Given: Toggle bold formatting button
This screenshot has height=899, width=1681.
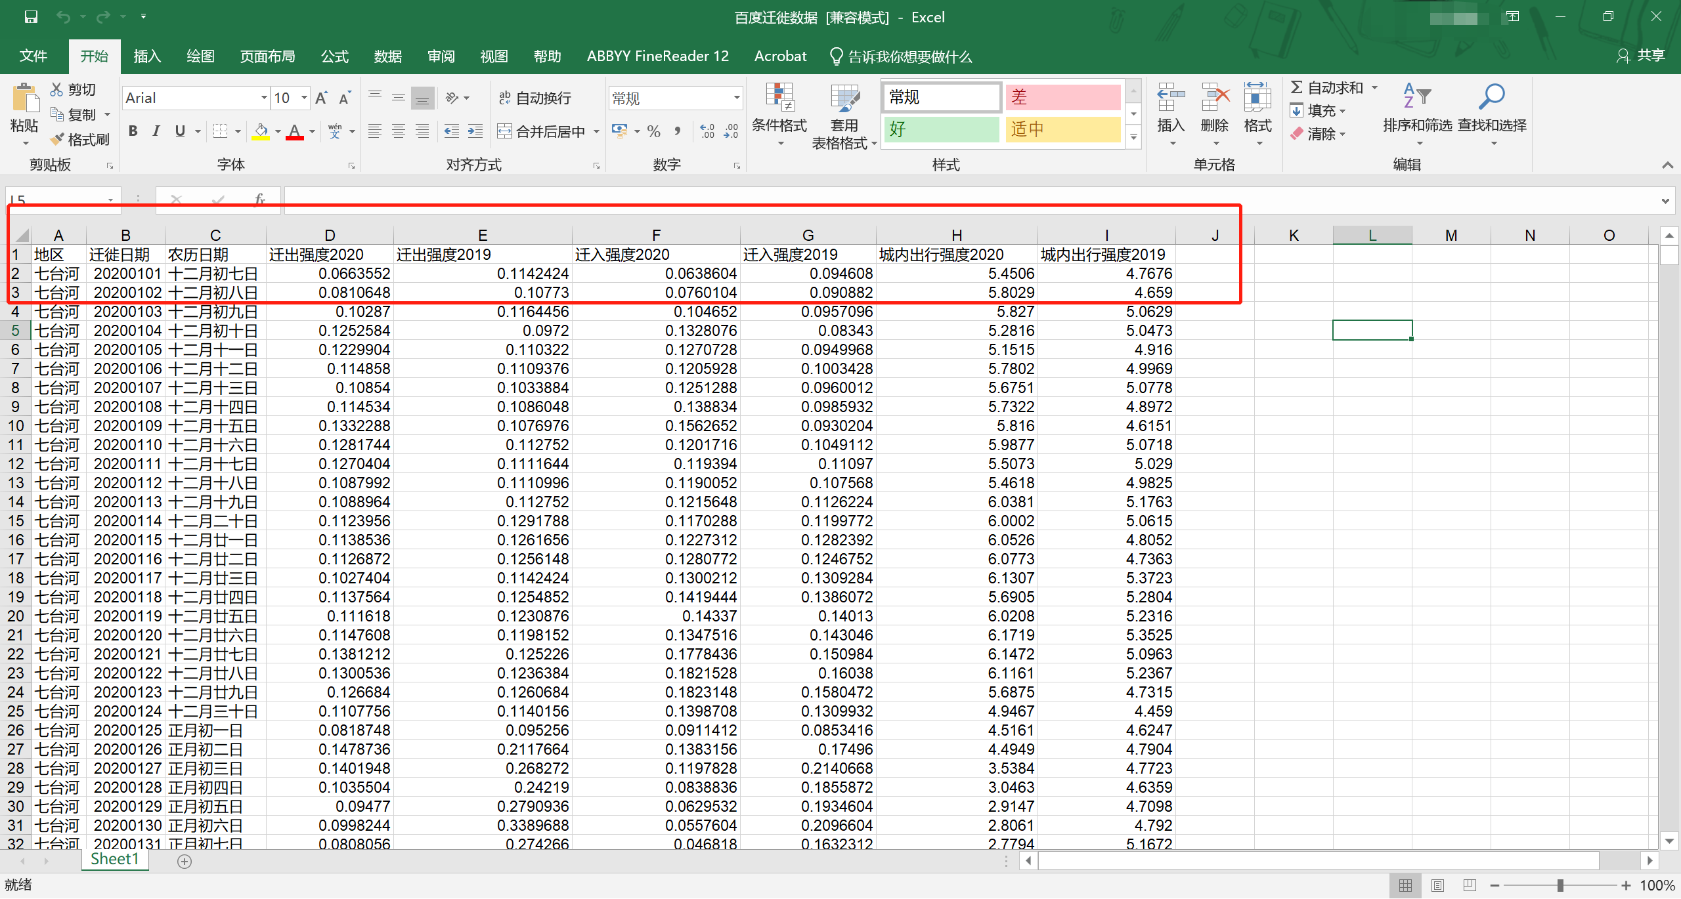Looking at the screenshot, I should [x=133, y=131].
